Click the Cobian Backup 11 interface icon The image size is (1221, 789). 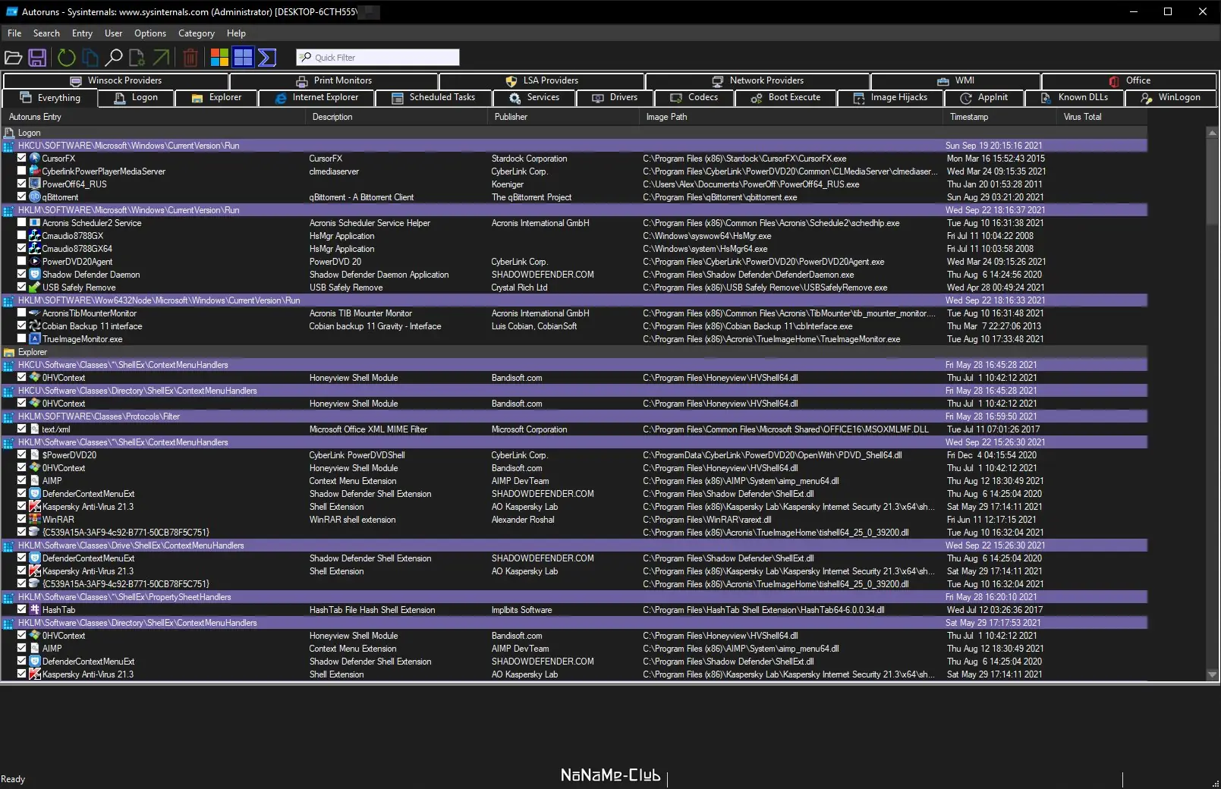(34, 326)
